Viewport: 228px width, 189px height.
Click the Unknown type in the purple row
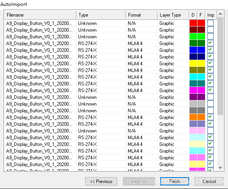(87, 97)
